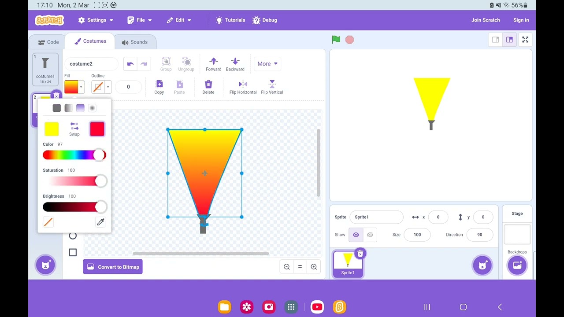Click the transparent no-fill swatch

[x=48, y=222]
